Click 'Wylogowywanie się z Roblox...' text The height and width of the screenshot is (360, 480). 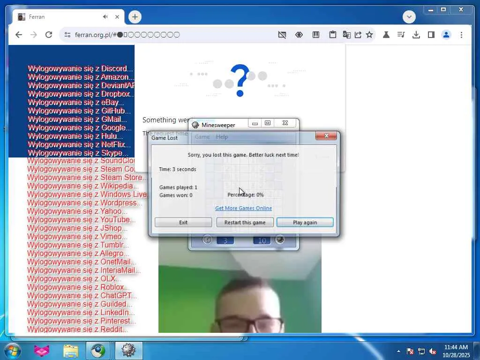tap(78, 287)
